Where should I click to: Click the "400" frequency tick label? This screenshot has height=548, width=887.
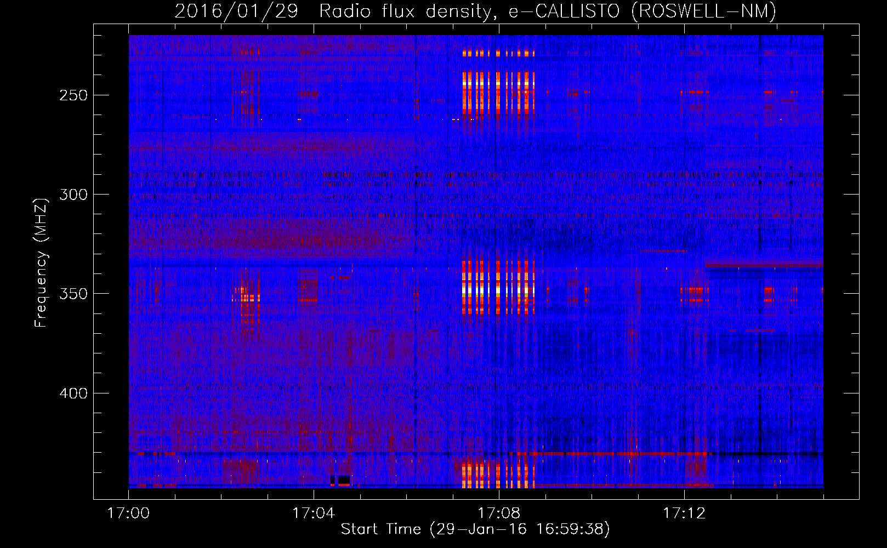point(73,393)
